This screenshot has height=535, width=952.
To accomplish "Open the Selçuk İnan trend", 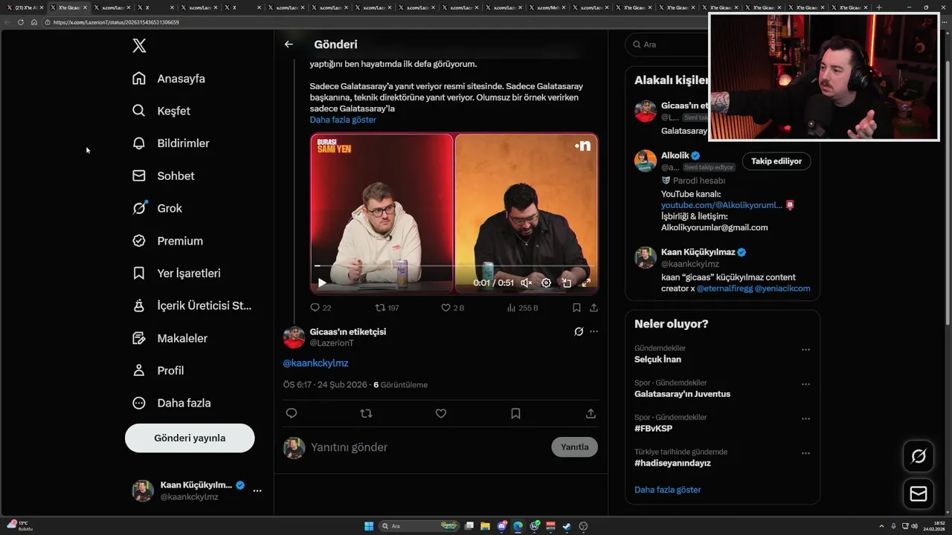I will tap(657, 360).
